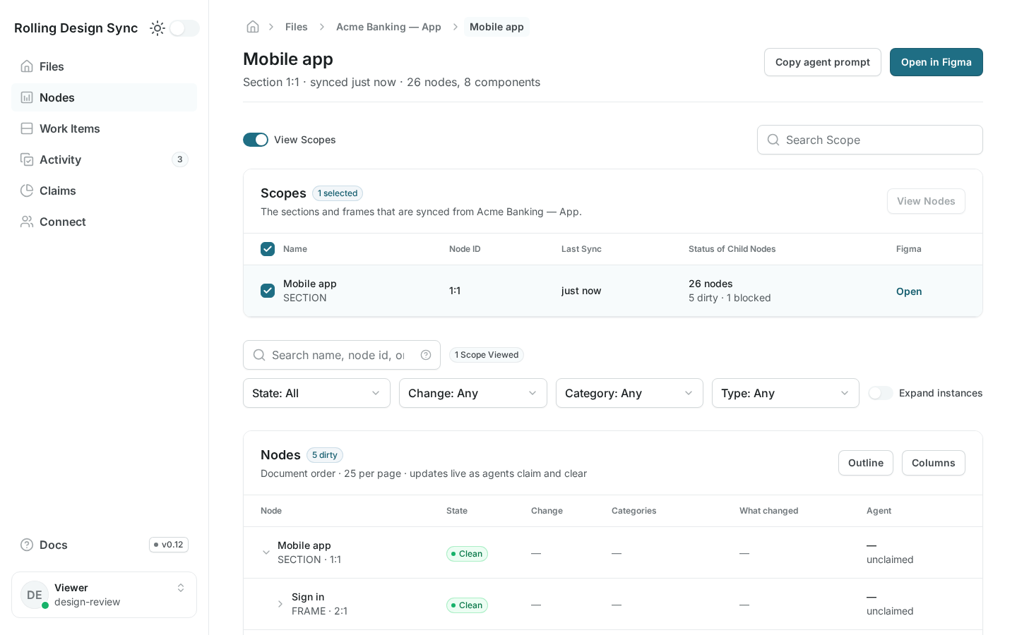The width and height of the screenshot is (1017, 635).
Task: Turn off the View Scopes switch
Action: pos(256,140)
